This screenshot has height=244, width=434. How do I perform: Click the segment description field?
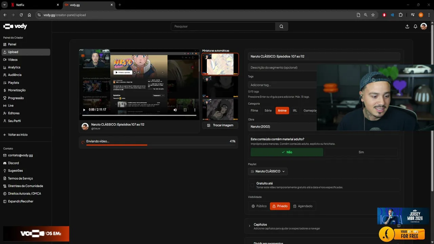[282, 67]
